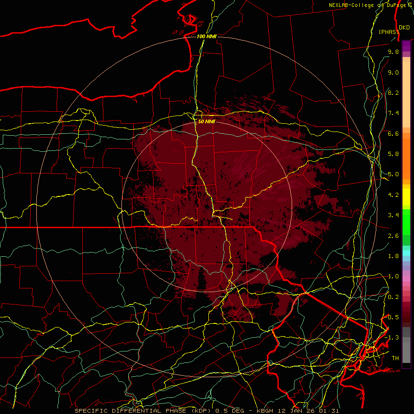Select the 3.4 value on the legend
The height and width of the screenshot is (414, 414).
(393, 215)
